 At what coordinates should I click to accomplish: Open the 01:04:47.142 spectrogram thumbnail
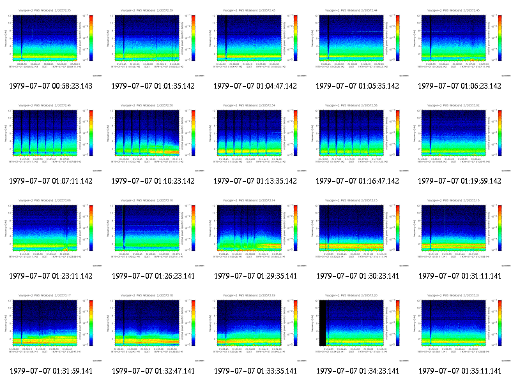click(256, 41)
